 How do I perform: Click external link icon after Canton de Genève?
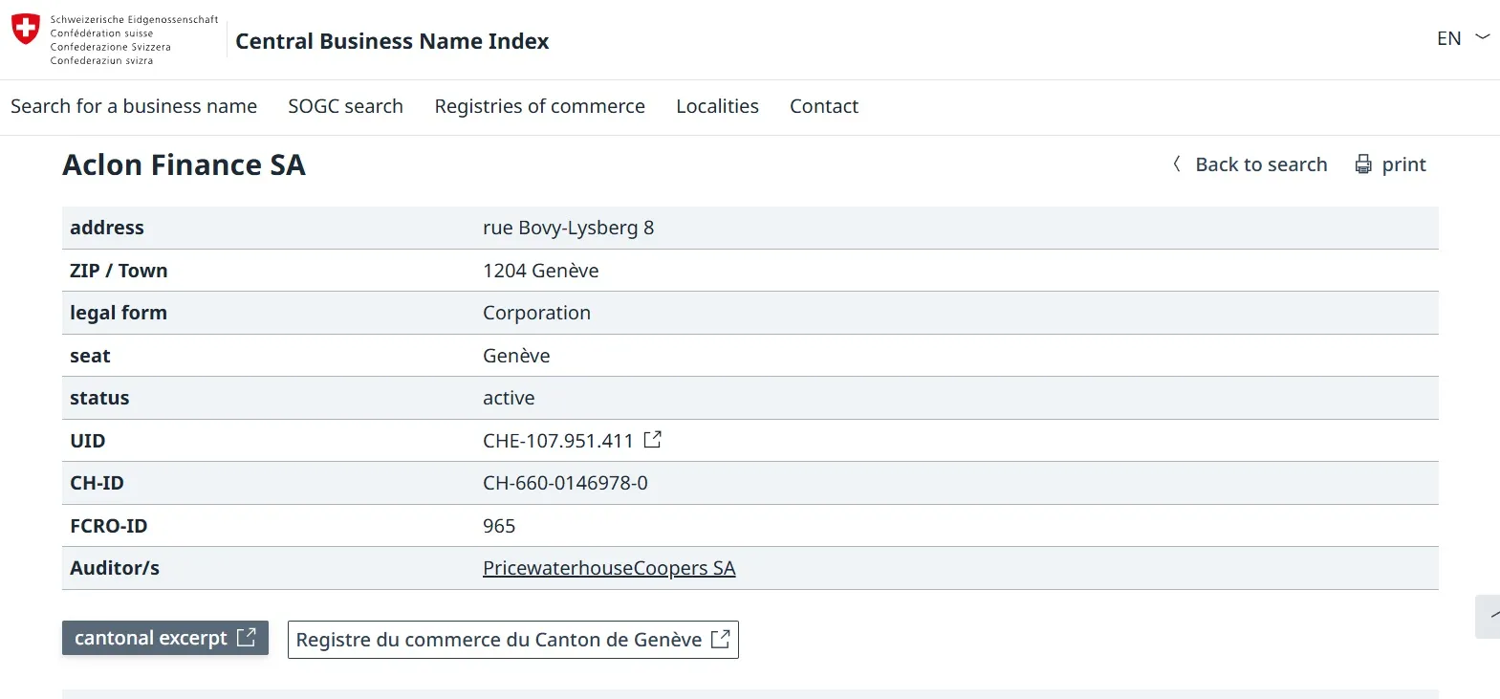click(x=721, y=640)
